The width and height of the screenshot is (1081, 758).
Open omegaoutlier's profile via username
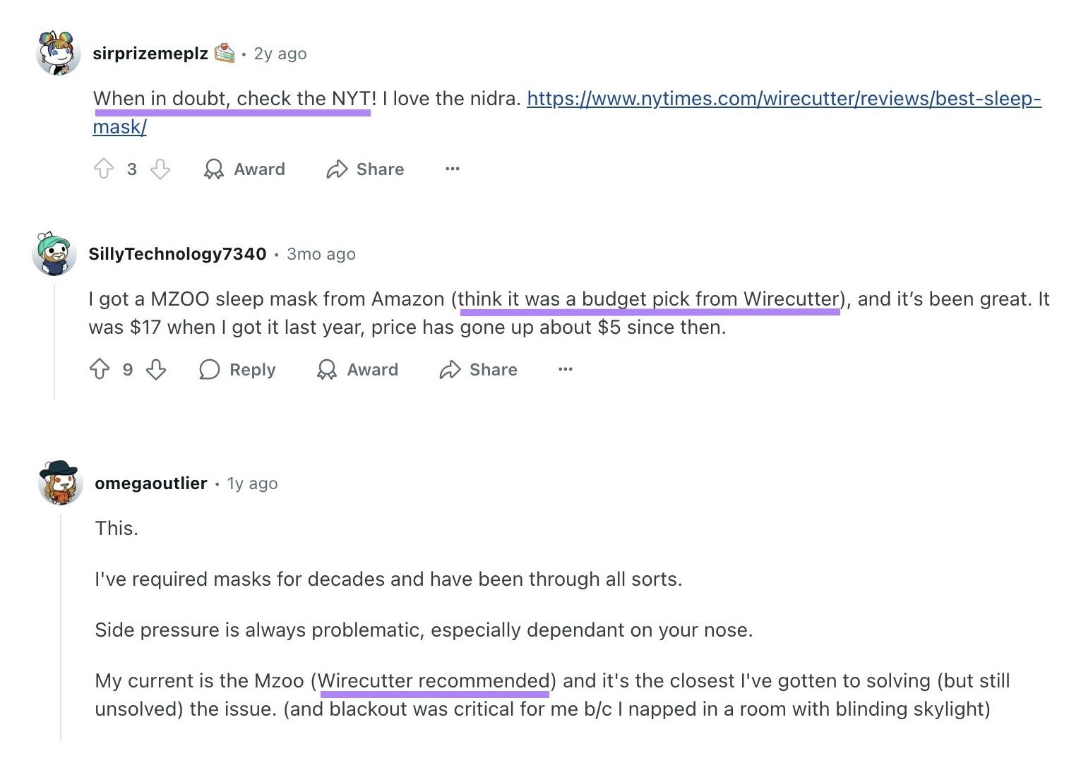point(150,483)
